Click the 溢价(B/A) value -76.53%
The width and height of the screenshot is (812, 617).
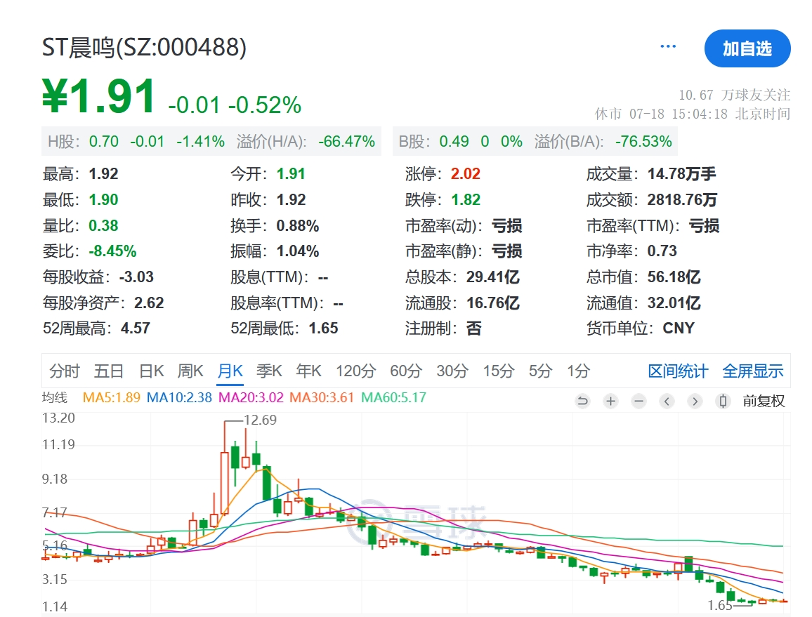coord(643,141)
